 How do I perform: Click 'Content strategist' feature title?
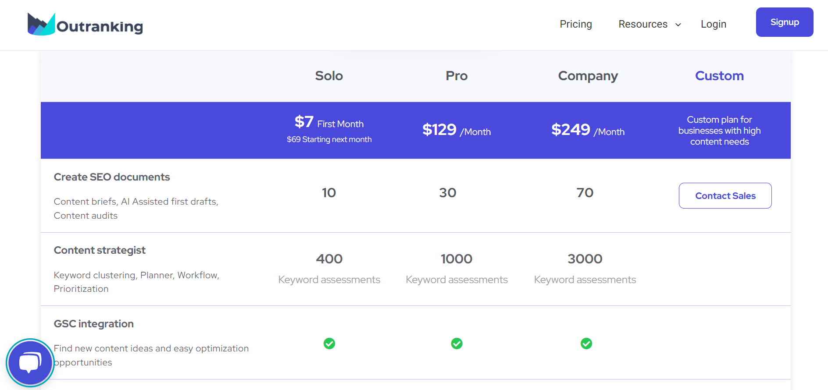[x=100, y=250]
